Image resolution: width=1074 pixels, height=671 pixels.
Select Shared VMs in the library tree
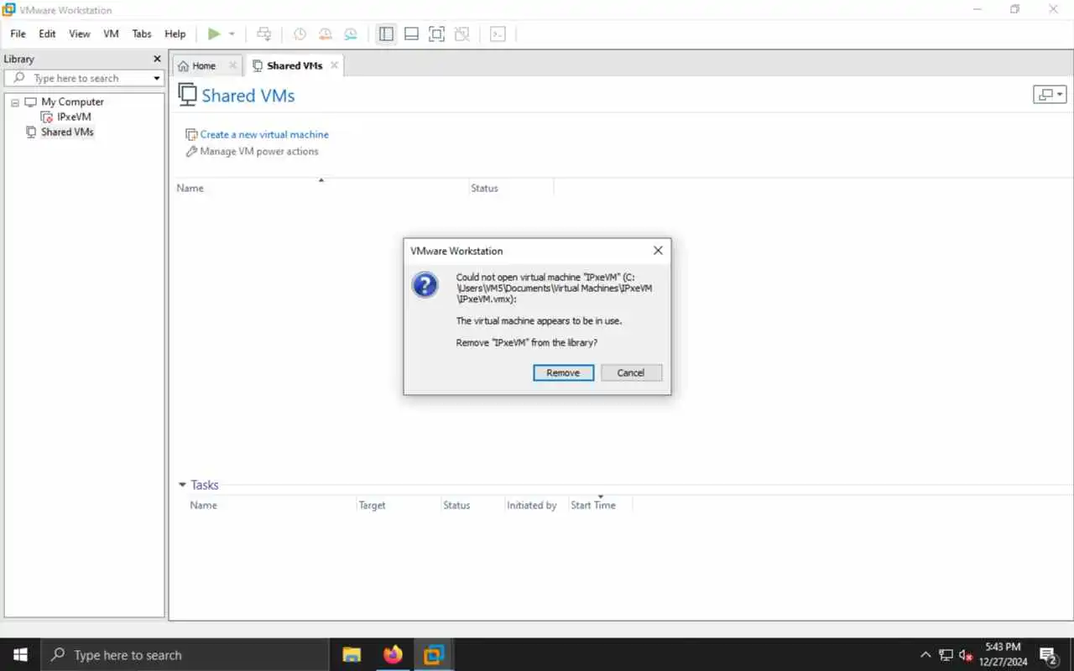pos(67,132)
